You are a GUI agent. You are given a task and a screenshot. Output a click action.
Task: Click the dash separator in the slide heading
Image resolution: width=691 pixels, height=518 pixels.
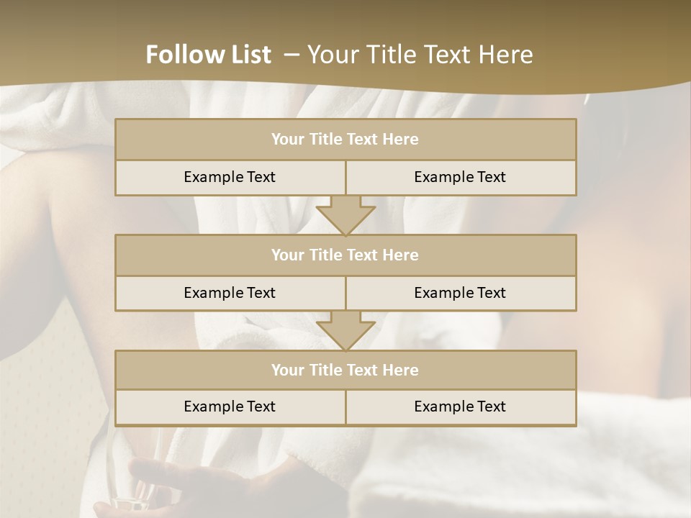point(292,55)
